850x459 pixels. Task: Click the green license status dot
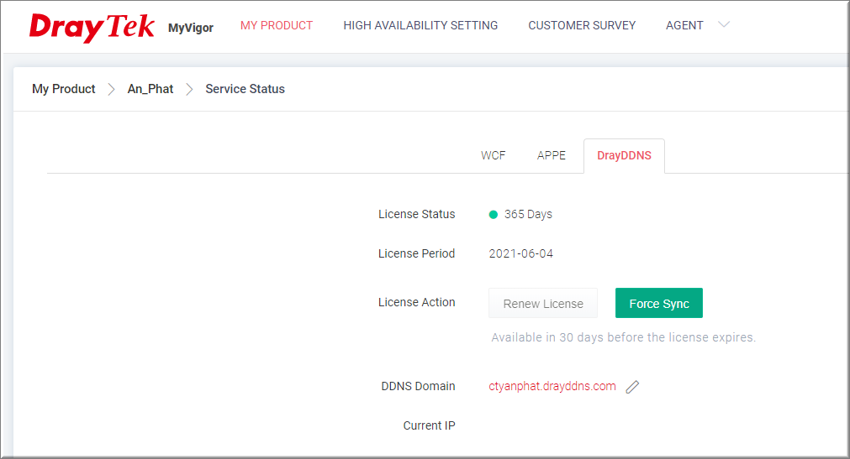(494, 215)
